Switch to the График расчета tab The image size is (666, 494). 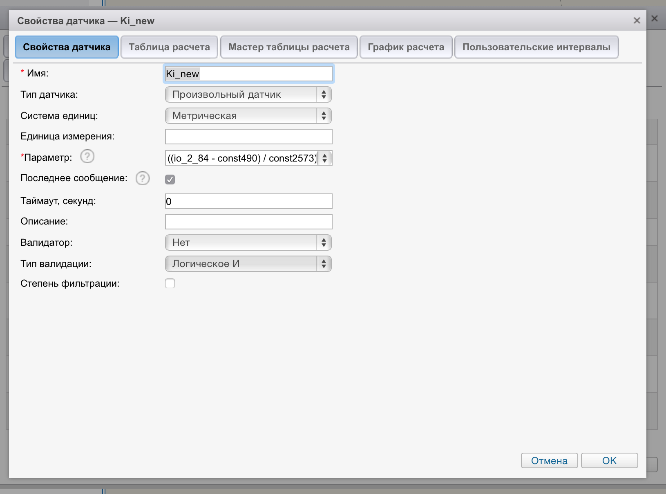pyautogui.click(x=406, y=47)
